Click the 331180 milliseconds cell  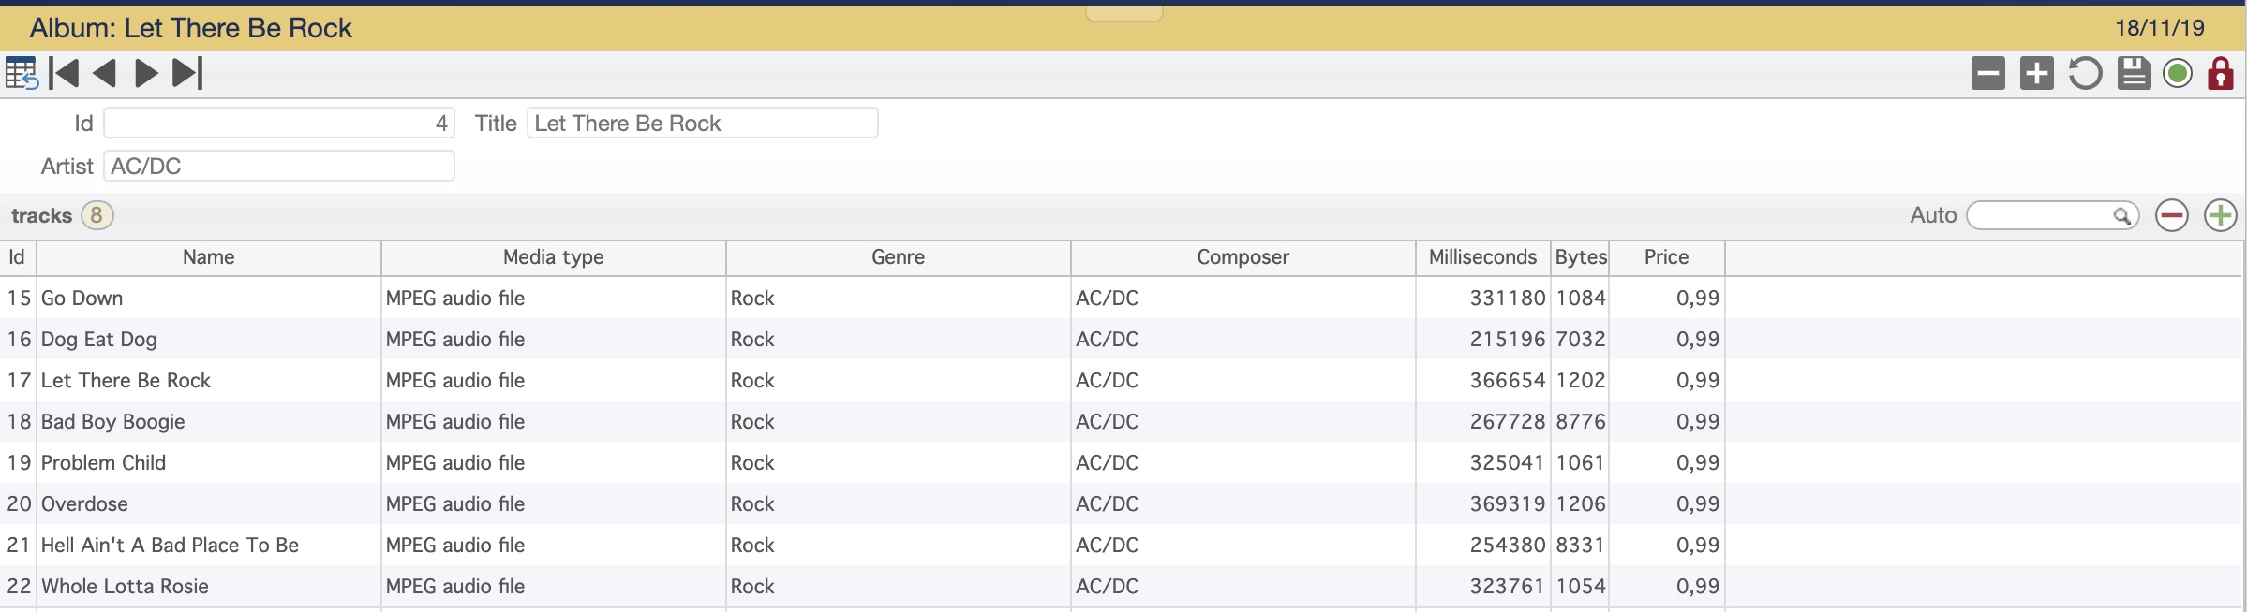(1483, 298)
